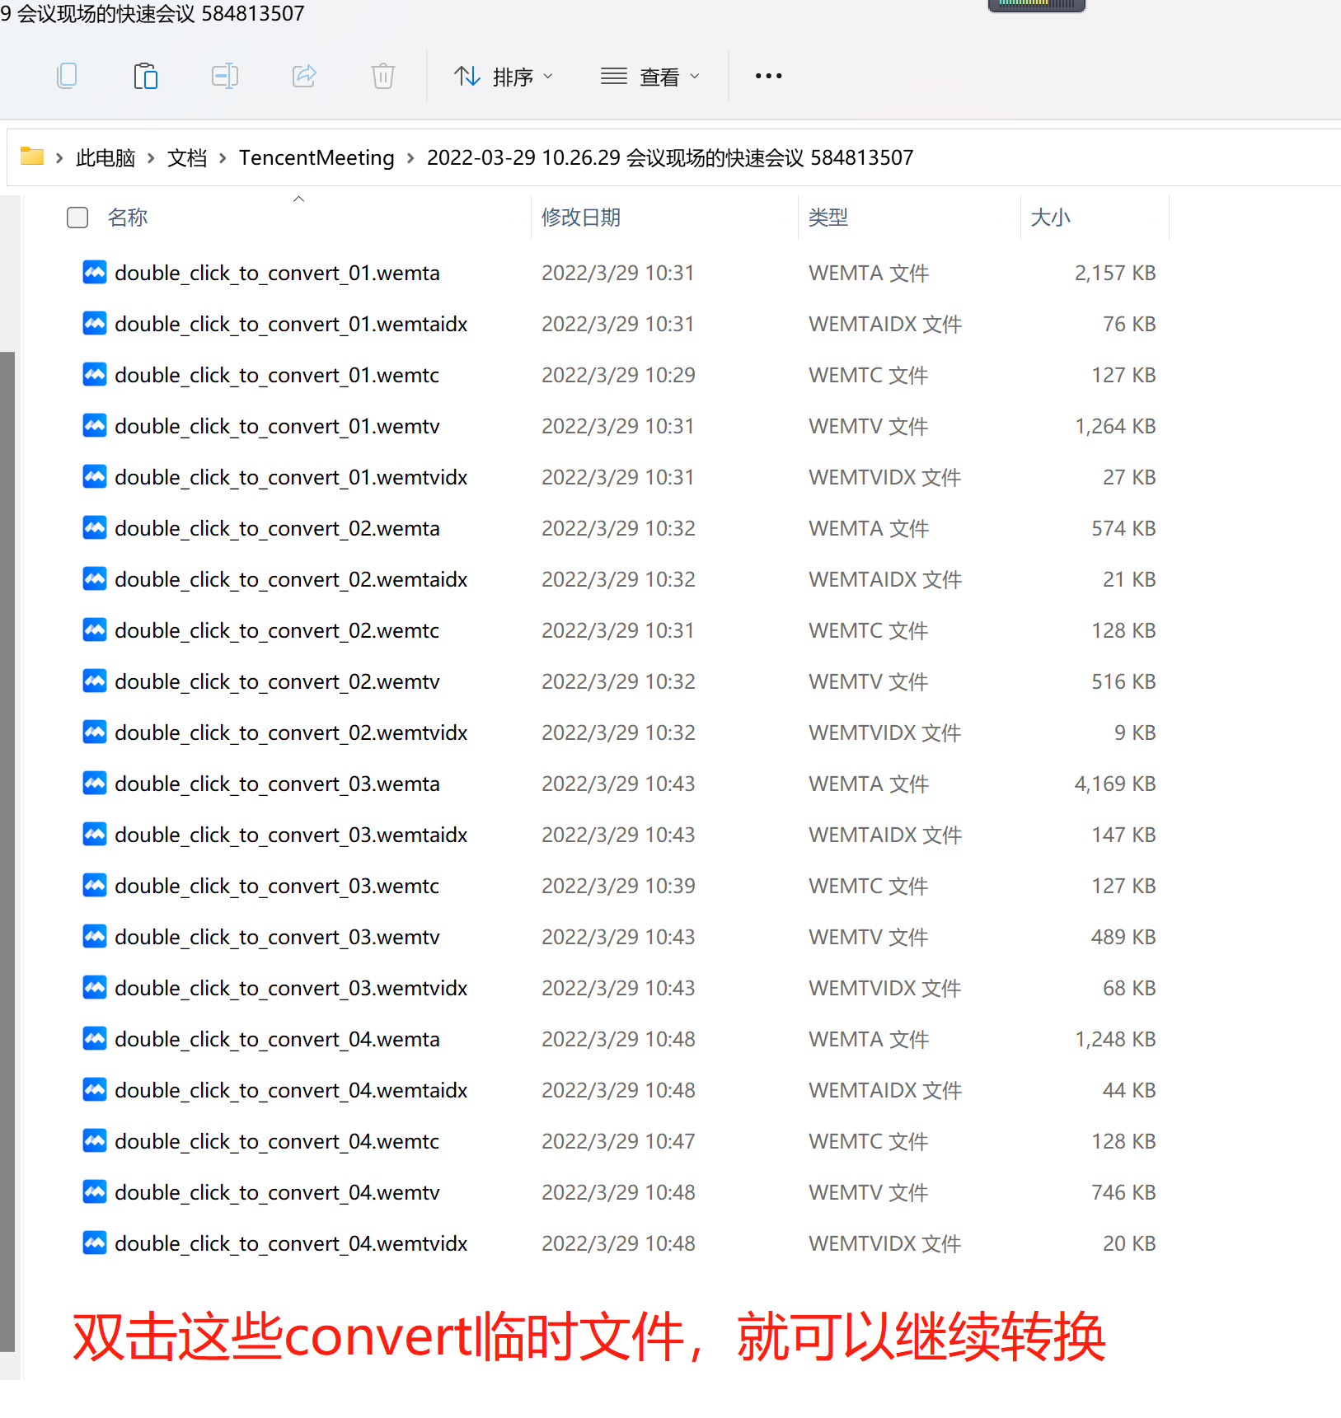The width and height of the screenshot is (1341, 1418).
Task: Sort by the 修改日期 column header
Action: (x=581, y=218)
